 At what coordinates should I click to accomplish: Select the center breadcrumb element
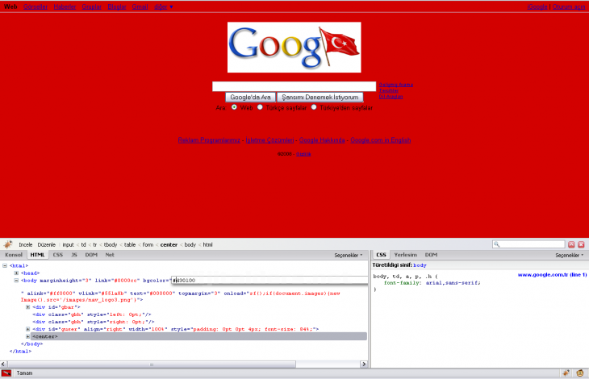click(x=169, y=244)
